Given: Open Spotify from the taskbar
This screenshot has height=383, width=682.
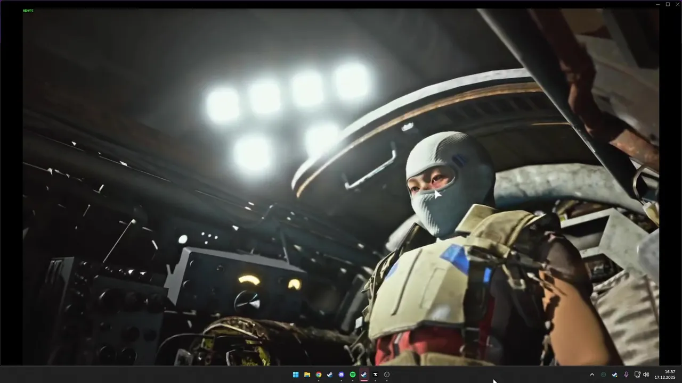Looking at the screenshot, I should click(x=353, y=374).
